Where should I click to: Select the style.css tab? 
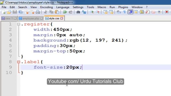[54, 18]
